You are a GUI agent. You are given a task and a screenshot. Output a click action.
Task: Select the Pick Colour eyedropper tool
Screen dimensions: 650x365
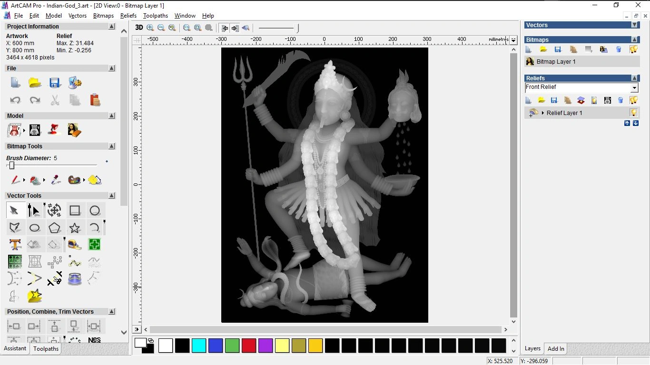pos(55,180)
